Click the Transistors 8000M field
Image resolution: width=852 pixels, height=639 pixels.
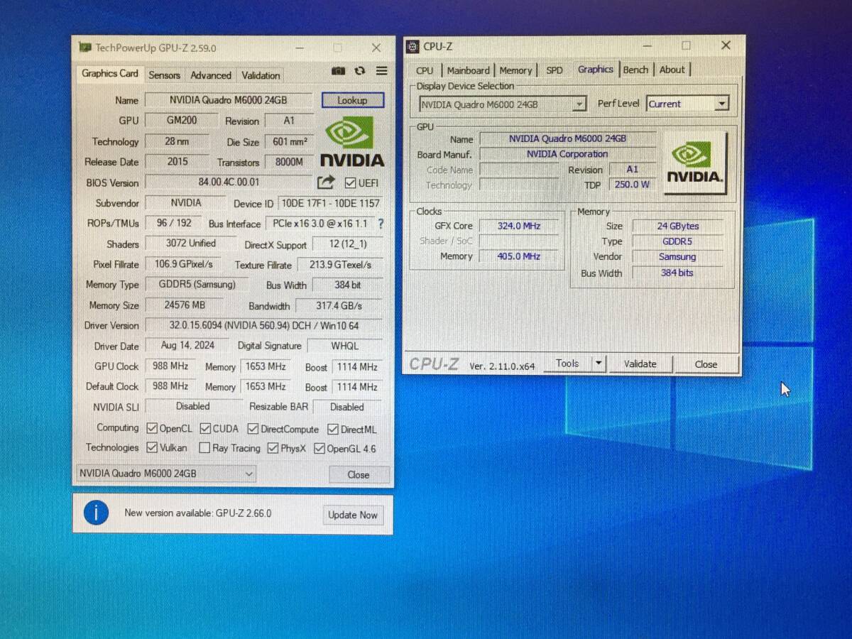click(x=289, y=162)
